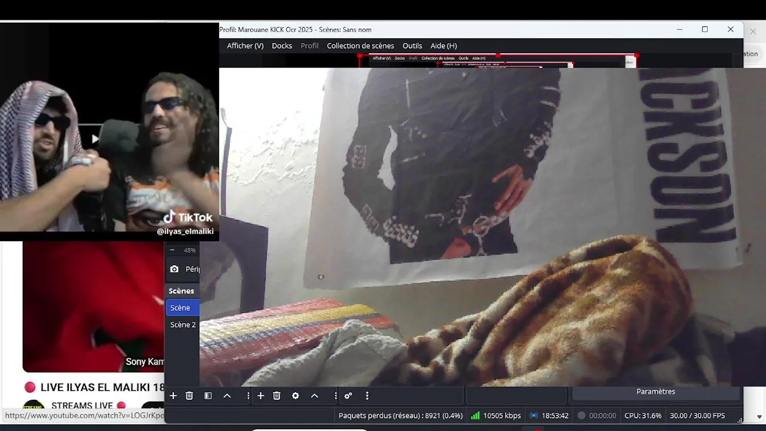Viewport: 766px width, 431px height.
Task: Click the green network bitrate bars icon
Action: [475, 415]
